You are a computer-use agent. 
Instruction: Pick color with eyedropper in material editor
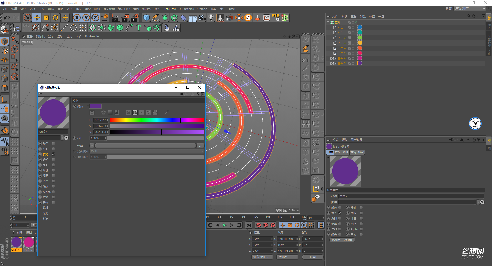coord(166,112)
